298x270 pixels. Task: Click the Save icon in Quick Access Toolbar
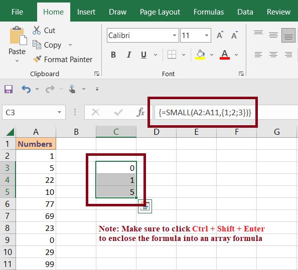9,89
